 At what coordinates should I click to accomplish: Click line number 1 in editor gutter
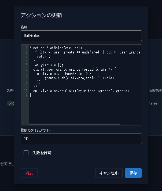point(27,48)
